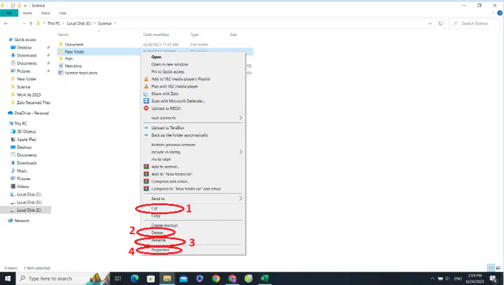Open Excel from the taskbar

tap(265, 278)
